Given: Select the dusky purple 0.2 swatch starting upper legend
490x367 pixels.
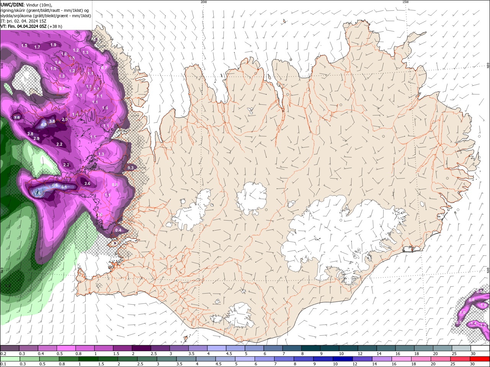Looking at the screenshot, I should [9, 348].
